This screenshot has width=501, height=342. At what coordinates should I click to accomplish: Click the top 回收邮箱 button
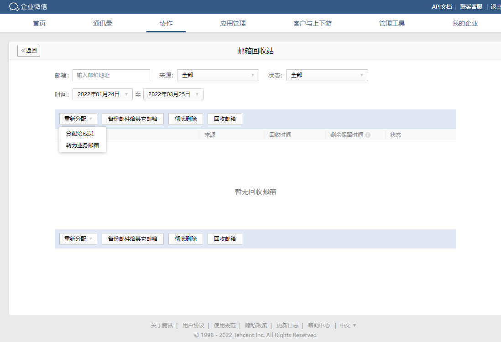[225, 119]
